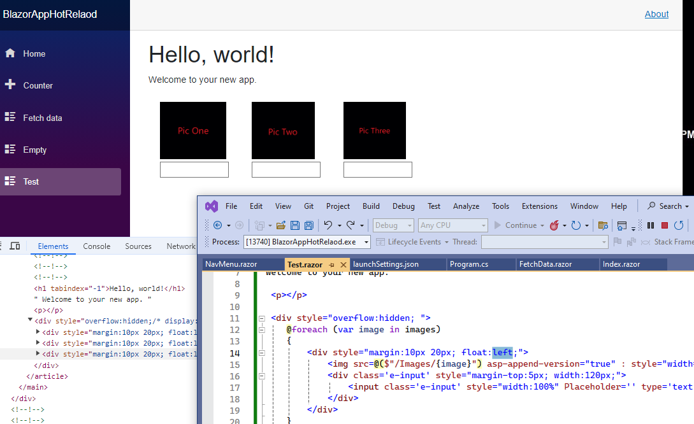This screenshot has width=694, height=424.
Task: Switch to the Console tab in DevTools
Action: point(96,246)
